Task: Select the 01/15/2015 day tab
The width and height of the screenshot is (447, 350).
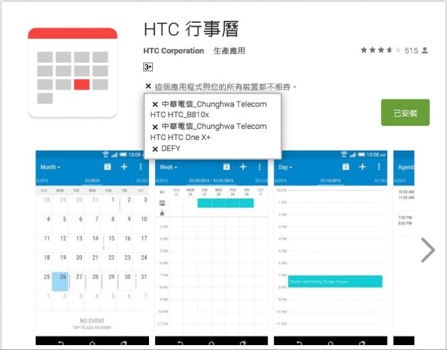Action: click(x=330, y=181)
